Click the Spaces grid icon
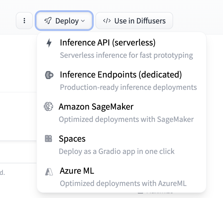This screenshot has height=198, width=223. (x=48, y=139)
